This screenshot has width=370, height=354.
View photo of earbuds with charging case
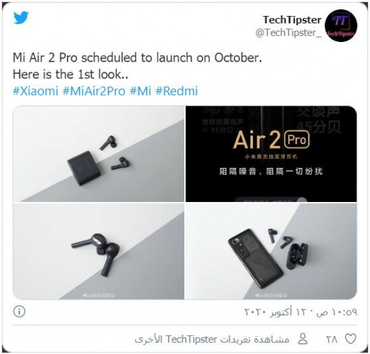tap(99, 154)
